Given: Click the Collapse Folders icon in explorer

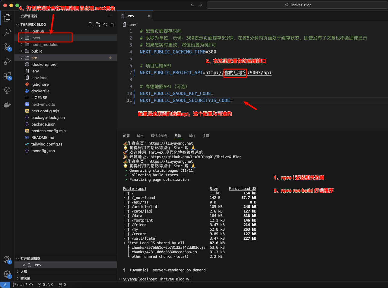Looking at the screenshot, I should (113, 24).
